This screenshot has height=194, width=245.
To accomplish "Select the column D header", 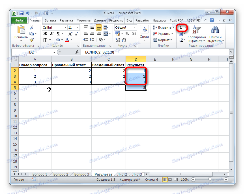I will pos(136,59).
